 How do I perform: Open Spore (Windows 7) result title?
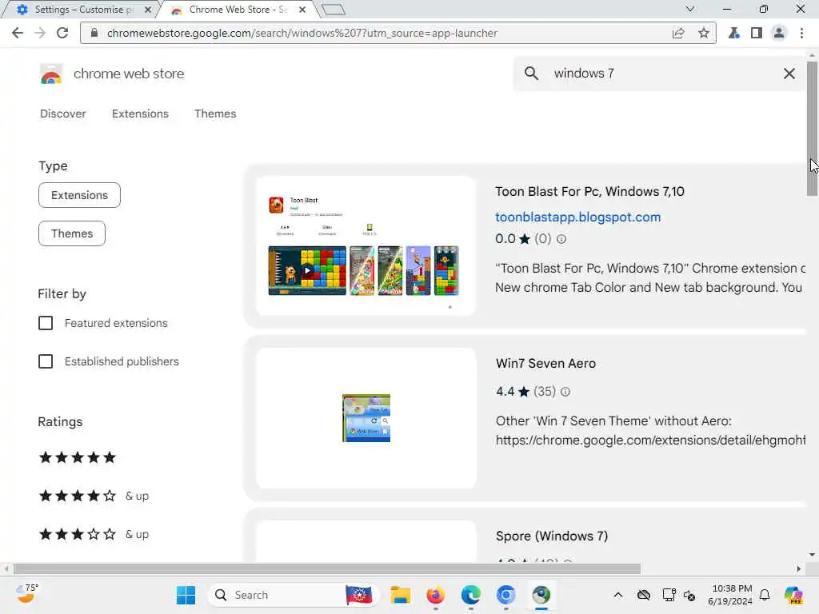[x=552, y=536]
